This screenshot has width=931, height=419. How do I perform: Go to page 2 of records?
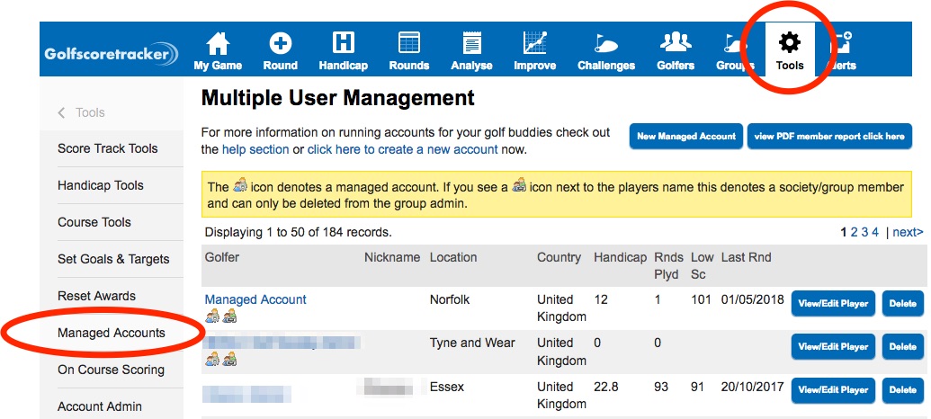coord(855,232)
